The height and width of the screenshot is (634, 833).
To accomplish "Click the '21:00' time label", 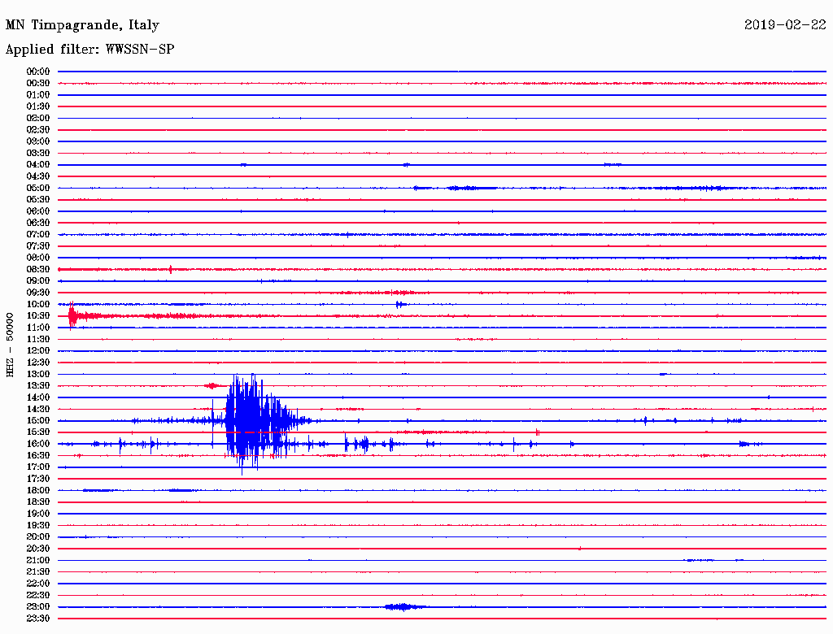I will tap(37, 560).
